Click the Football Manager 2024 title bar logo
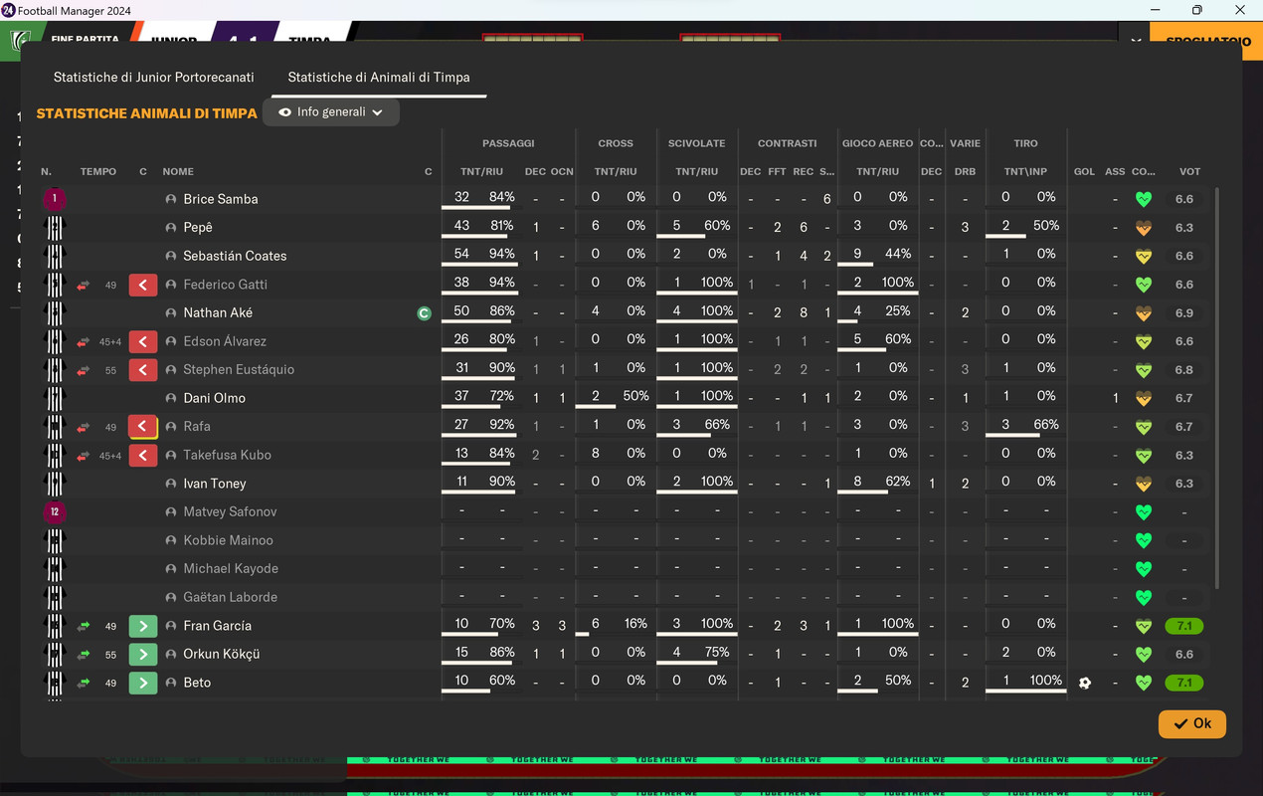 8,10
